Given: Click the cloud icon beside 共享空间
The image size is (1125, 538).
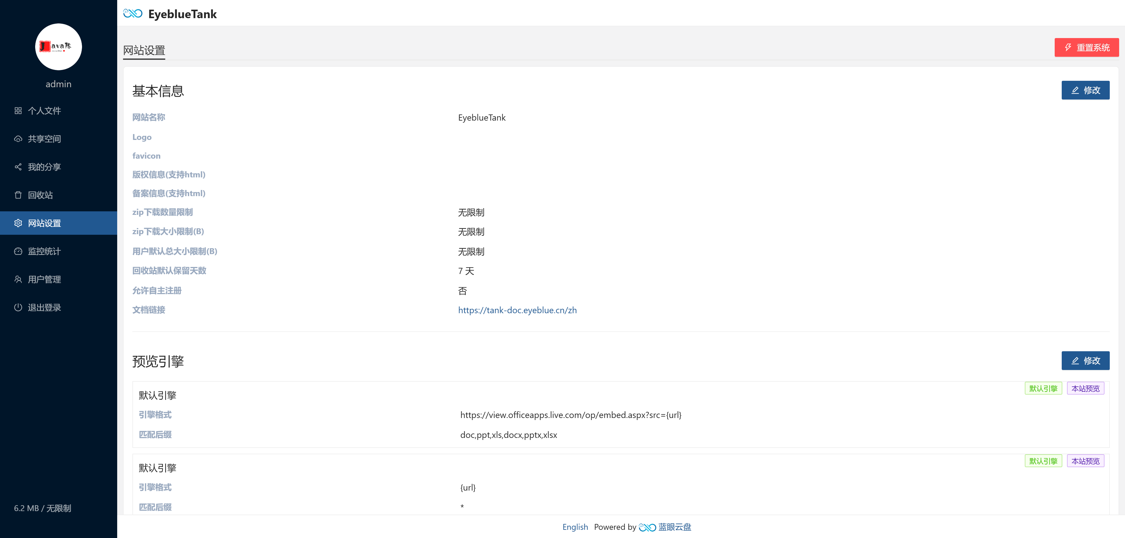Looking at the screenshot, I should click(18, 139).
